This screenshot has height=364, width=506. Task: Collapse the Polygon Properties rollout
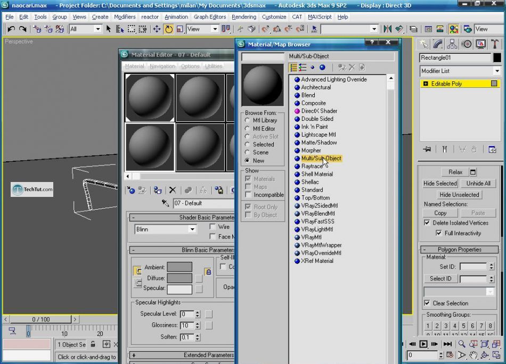(x=460, y=250)
